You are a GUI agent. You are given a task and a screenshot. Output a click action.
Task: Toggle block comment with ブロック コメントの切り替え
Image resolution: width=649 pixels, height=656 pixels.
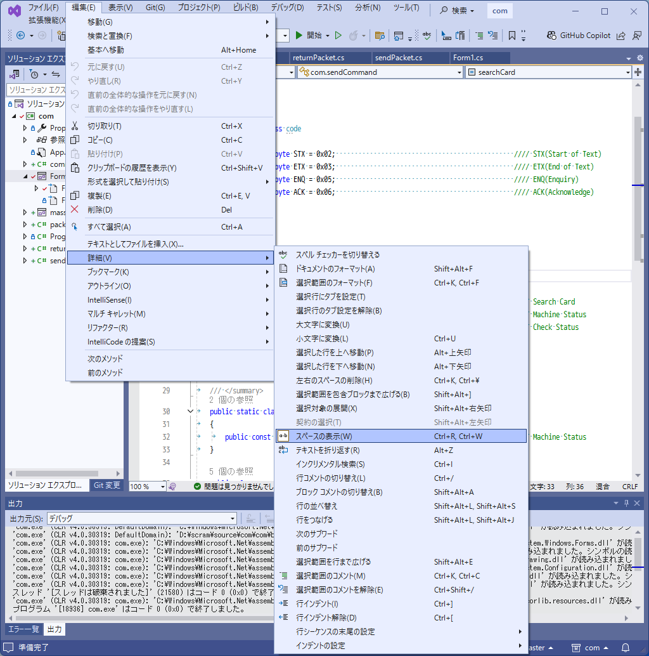[401, 492]
